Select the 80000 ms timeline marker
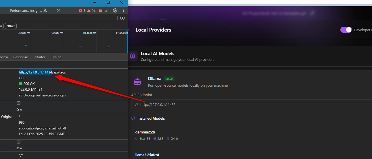Screen dimensions: 372x159 pyautogui.click(x=24, y=33)
